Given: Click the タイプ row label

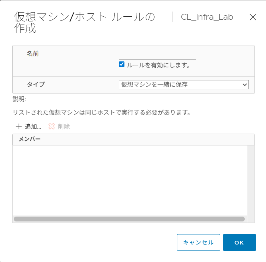Looking at the screenshot, I should tap(36, 84).
